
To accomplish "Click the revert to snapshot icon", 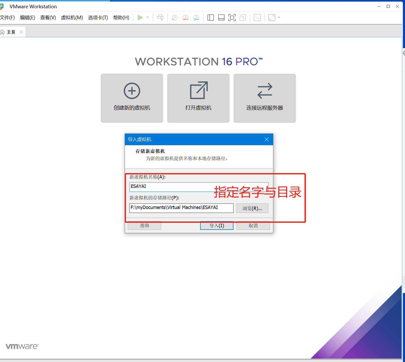I will click(185, 17).
